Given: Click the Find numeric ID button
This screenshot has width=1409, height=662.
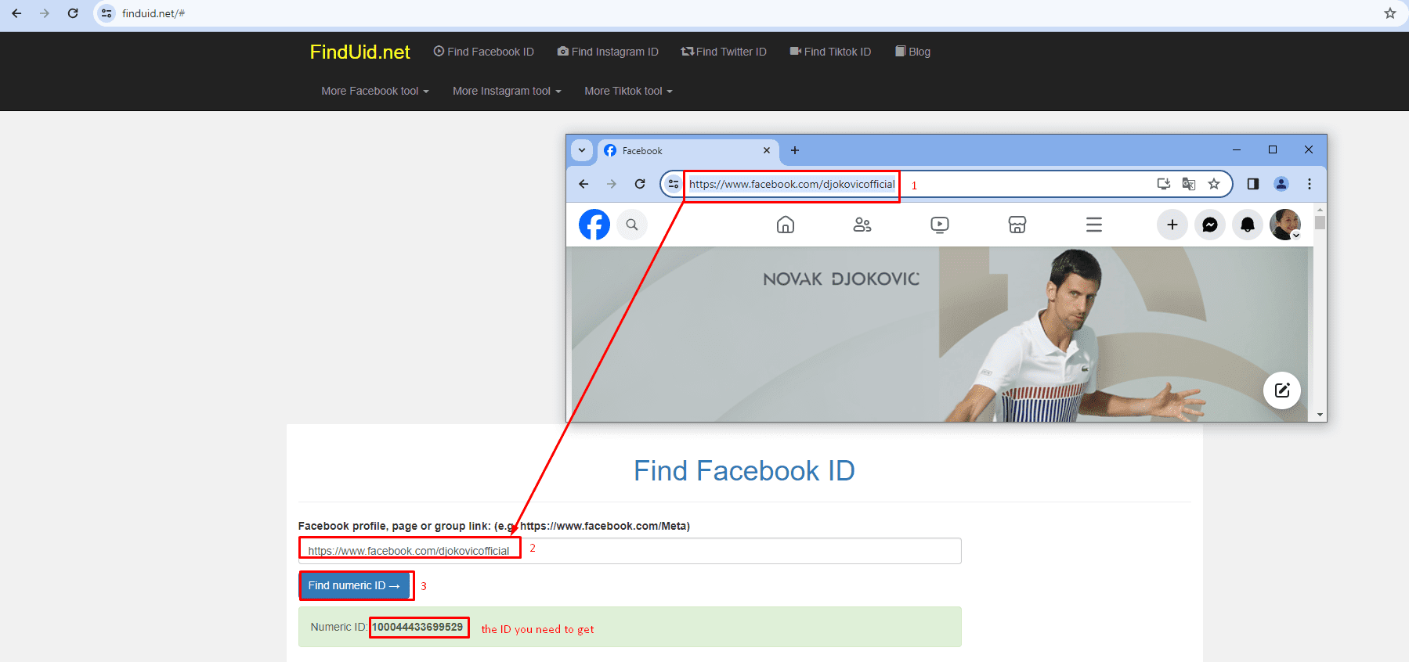Looking at the screenshot, I should [356, 585].
